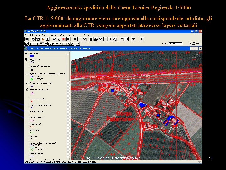The image size is (226, 170).
Task: Open the Edit menu
Action: tap(32, 35)
